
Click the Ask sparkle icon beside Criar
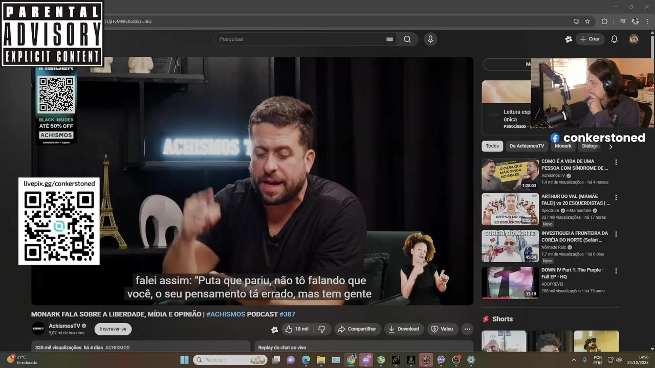click(568, 39)
